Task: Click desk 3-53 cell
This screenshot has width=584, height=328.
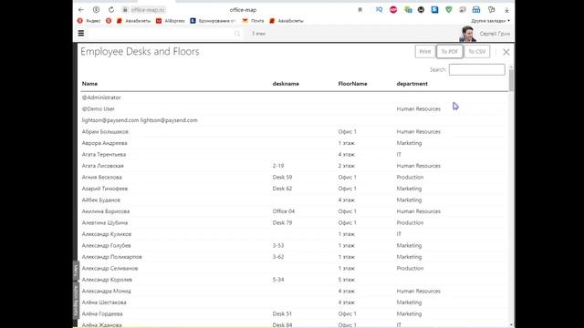Action: [278, 245]
